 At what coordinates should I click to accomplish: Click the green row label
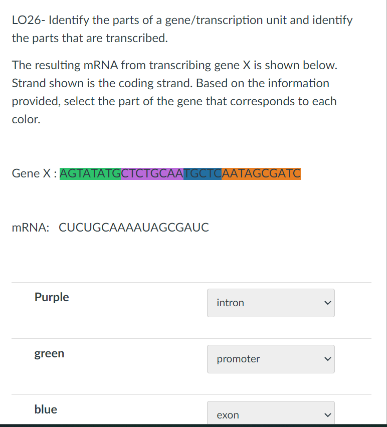(49, 353)
